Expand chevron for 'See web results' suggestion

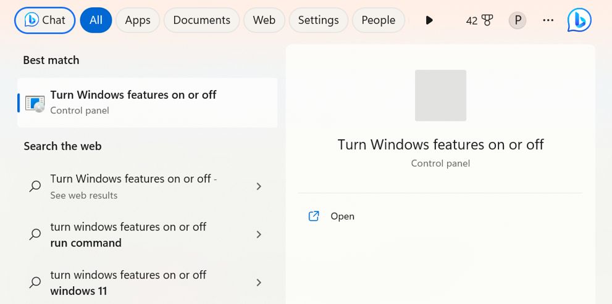[258, 186]
